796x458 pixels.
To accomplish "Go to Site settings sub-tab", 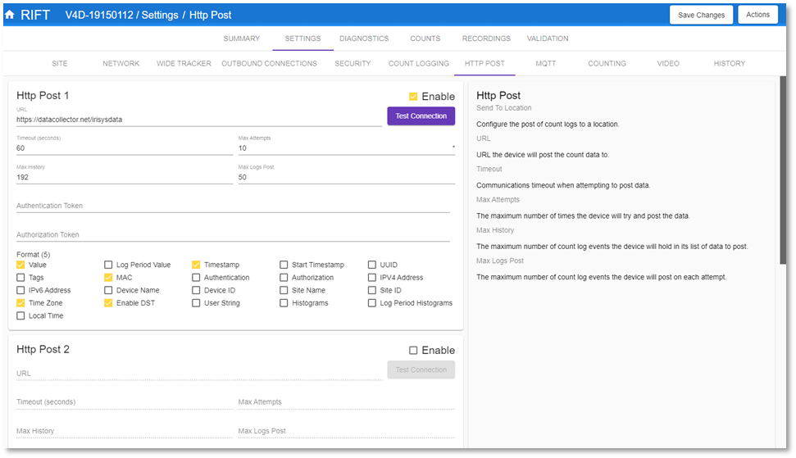I will click(59, 63).
